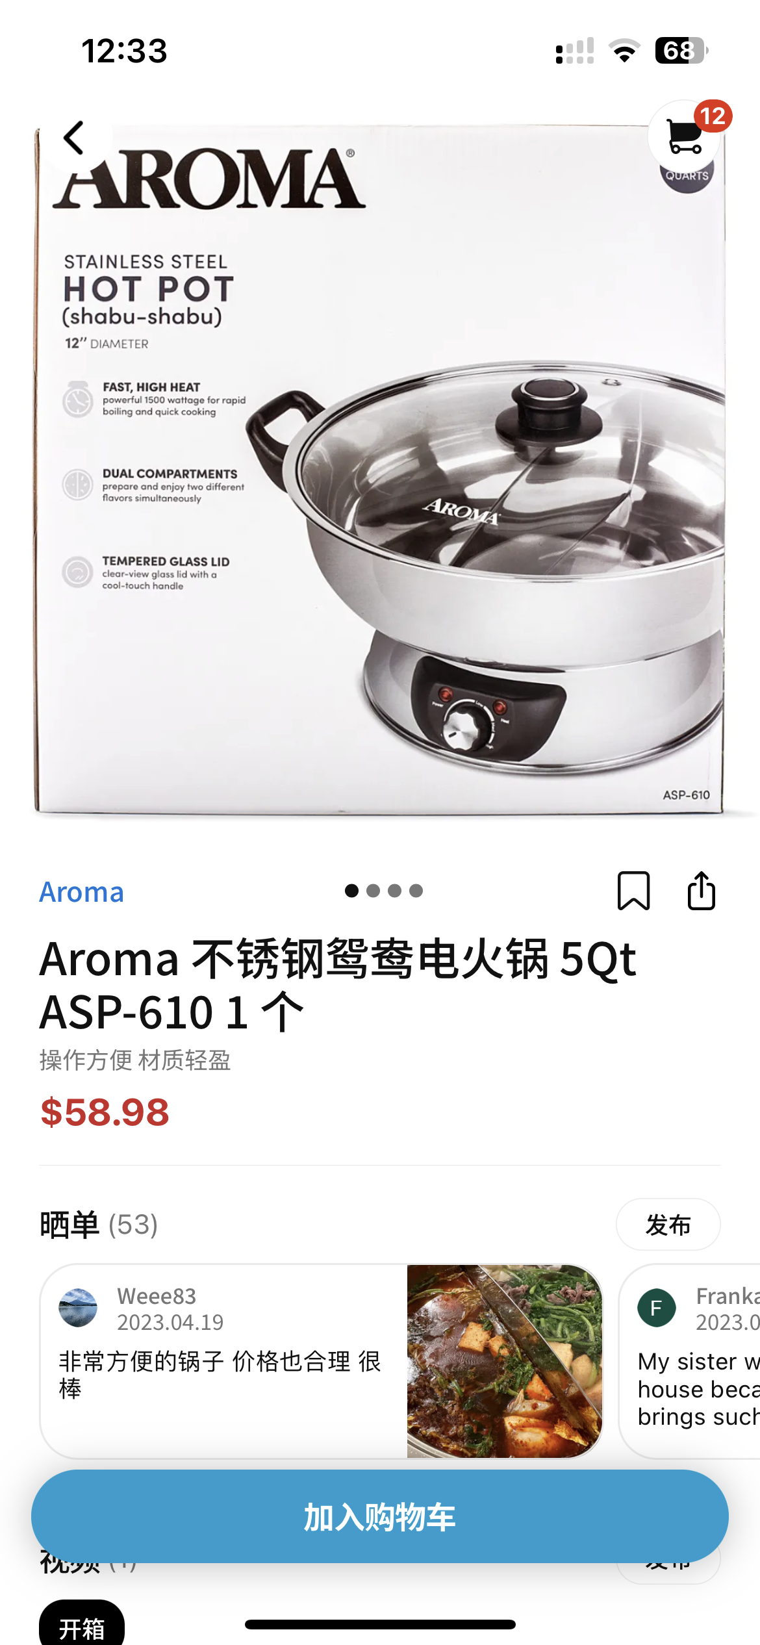Open Weee83's review card
The image size is (760, 1645).
(322, 1361)
